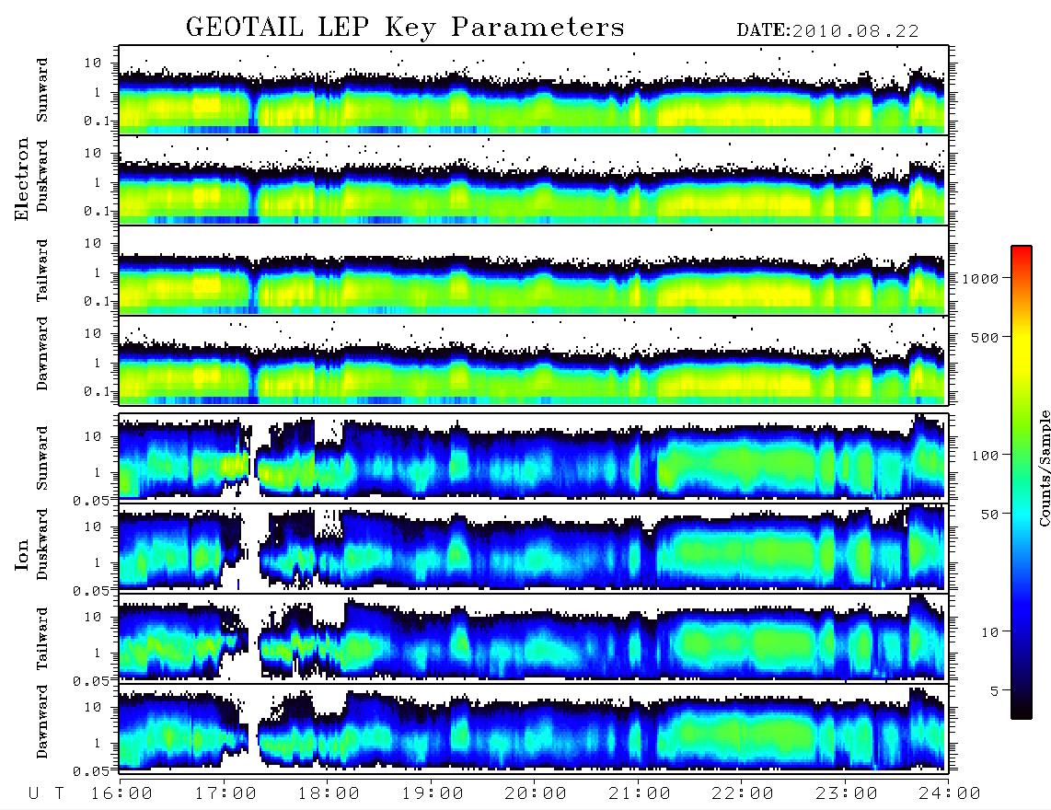Select the Electron Sunward axis label

[x=42, y=90]
